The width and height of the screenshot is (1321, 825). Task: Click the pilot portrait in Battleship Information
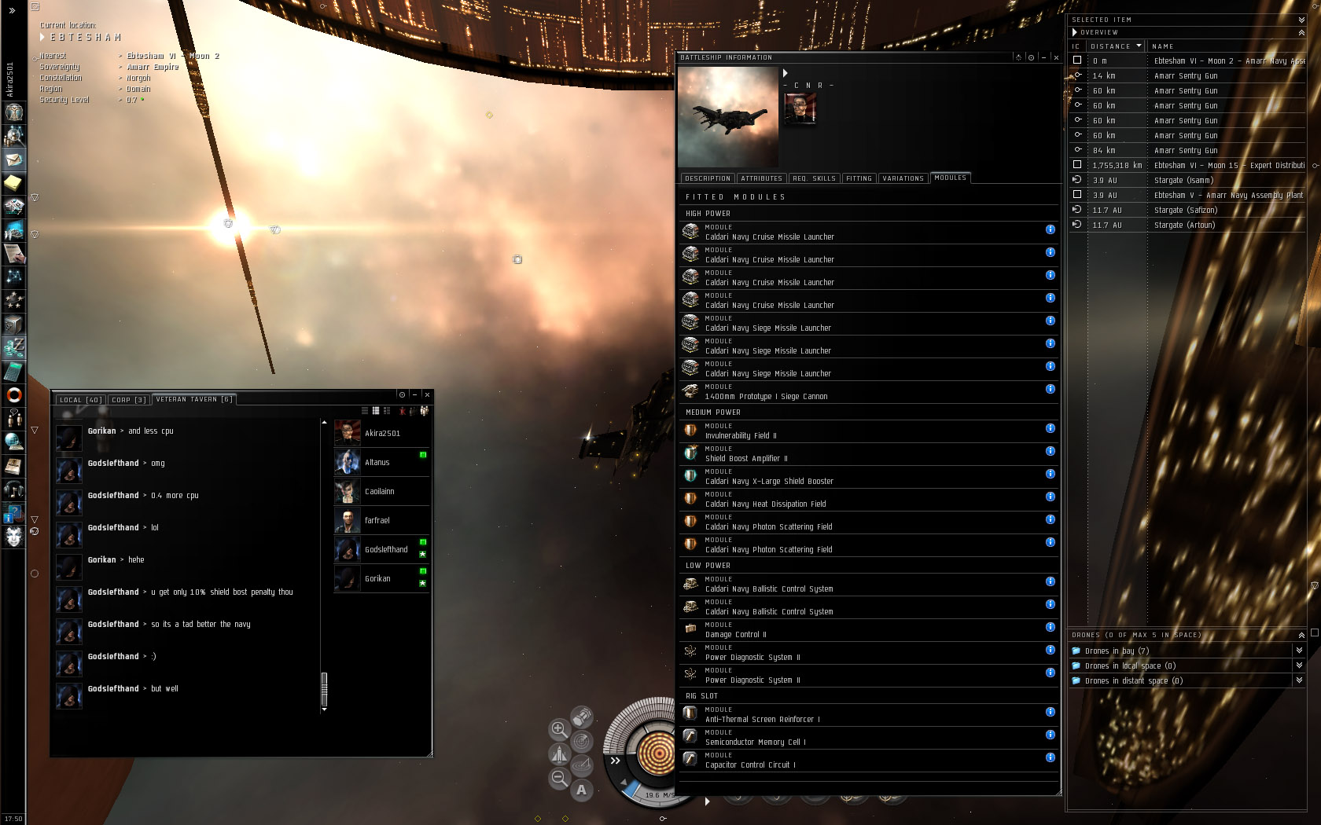[800, 108]
